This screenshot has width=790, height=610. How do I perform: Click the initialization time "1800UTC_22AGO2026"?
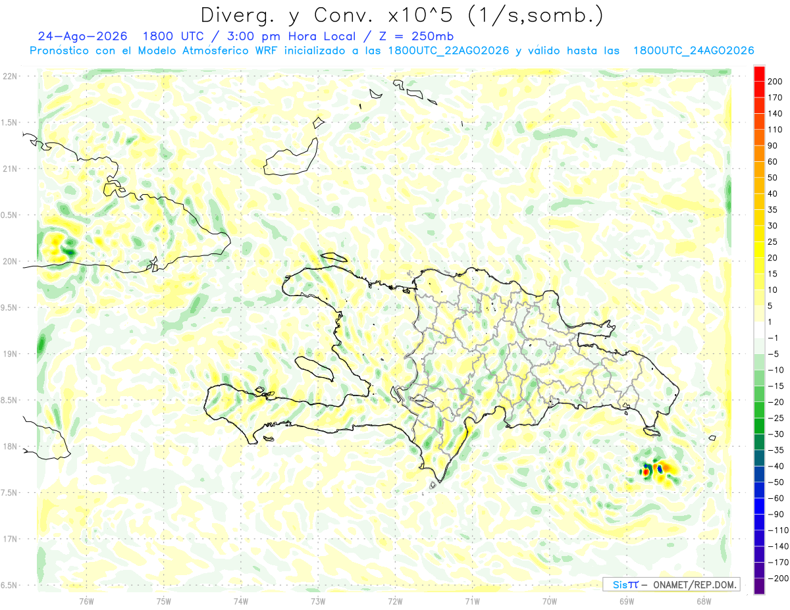click(x=449, y=51)
